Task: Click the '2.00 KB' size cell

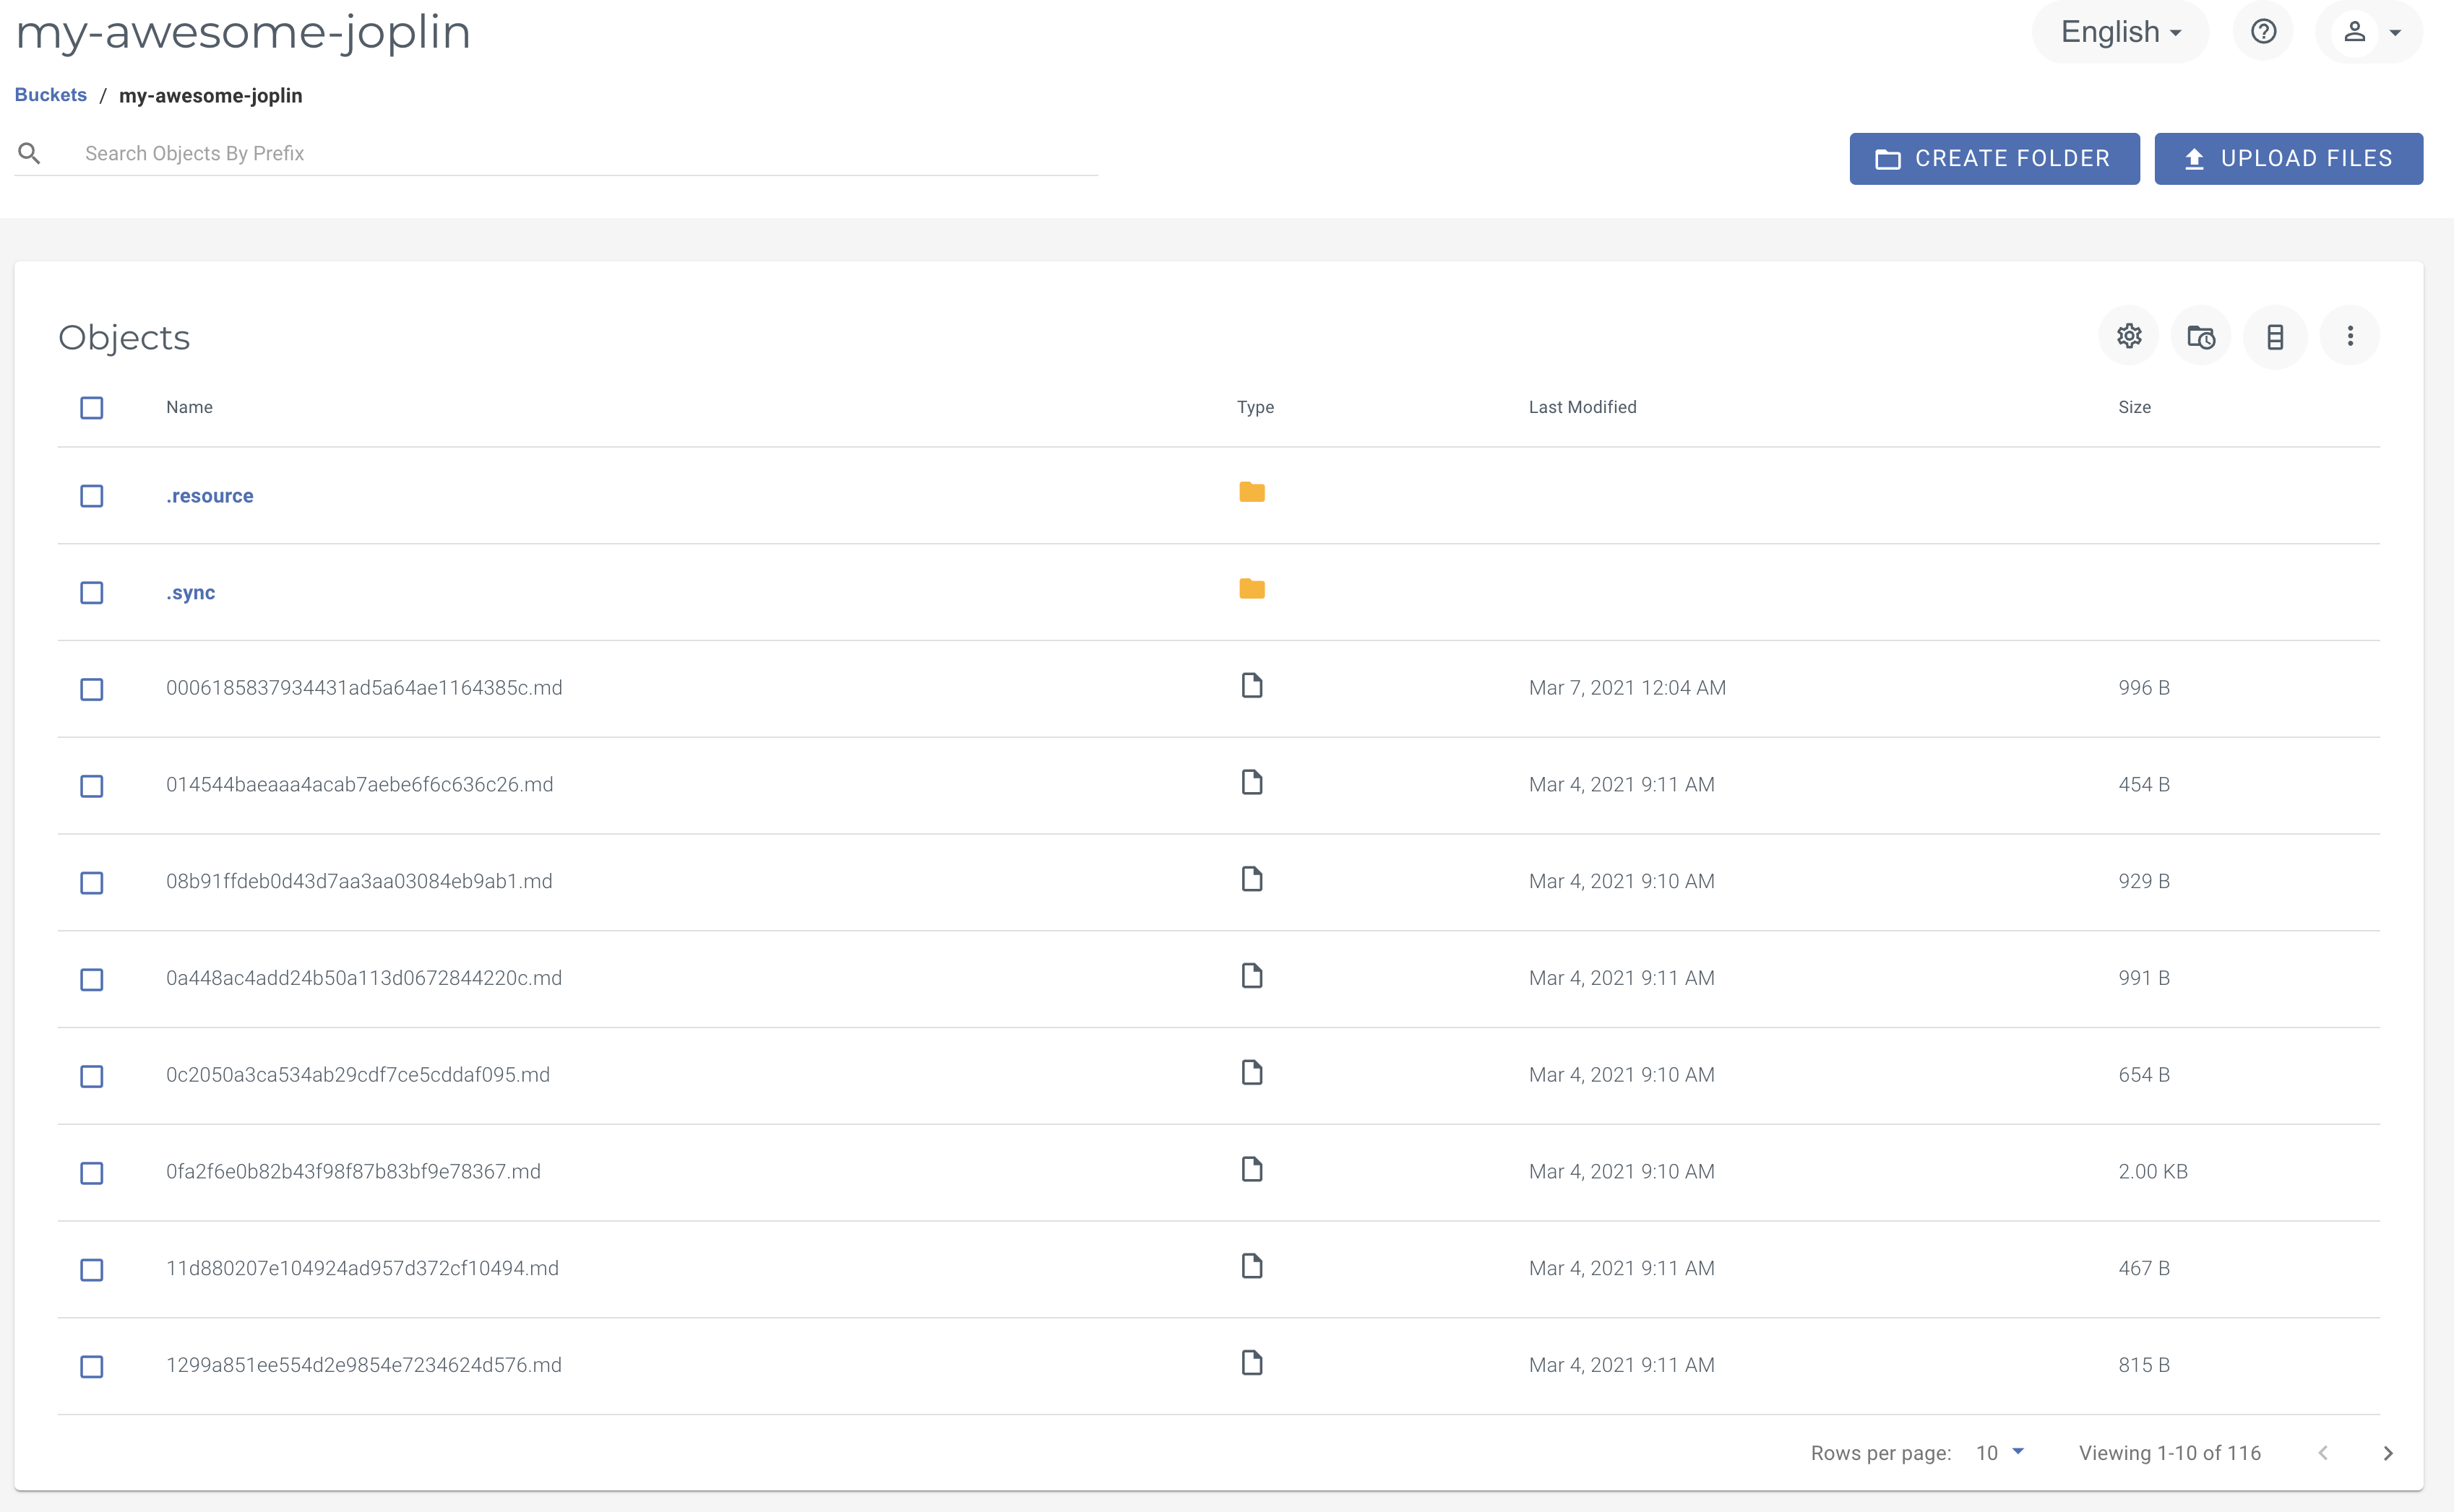Action: click(x=2153, y=1171)
